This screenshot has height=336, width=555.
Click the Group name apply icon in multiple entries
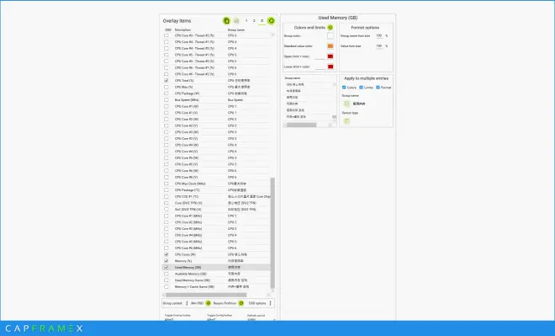tap(346, 104)
